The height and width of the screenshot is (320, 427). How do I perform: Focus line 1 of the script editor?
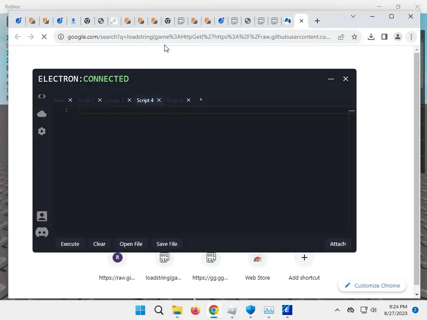pyautogui.click(x=213, y=110)
